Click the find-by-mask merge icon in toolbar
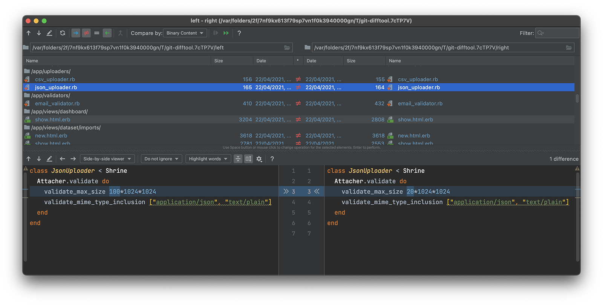 pyautogui.click(x=120, y=33)
